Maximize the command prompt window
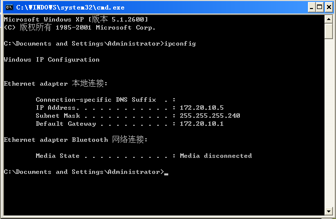336x219 pixels. pos(319,8)
